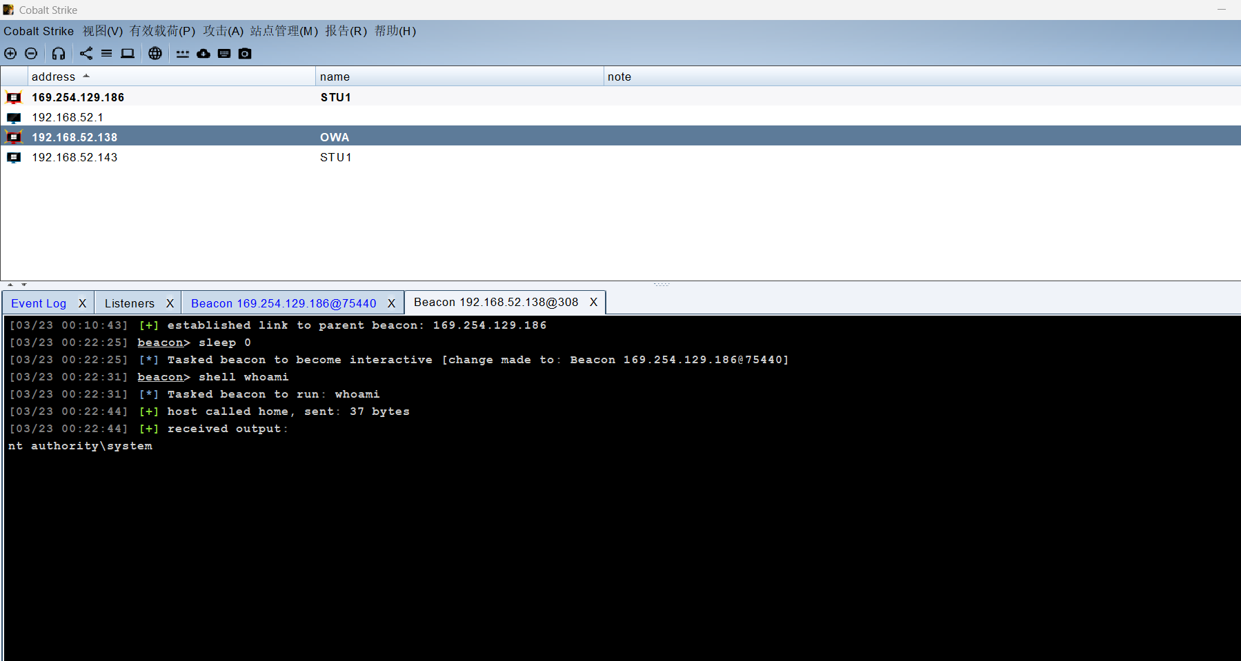Viewport: 1241px width, 661px height.
Task: Click the 'received output:' log line
Action: tap(149, 429)
